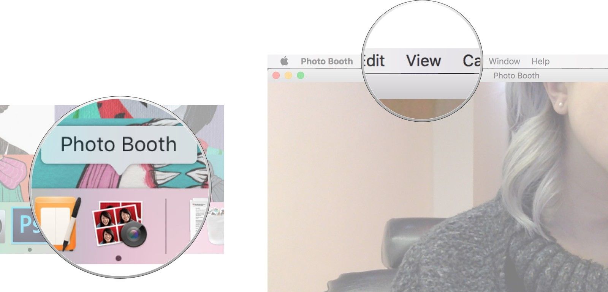
Task: Open the Window menu
Action: pyautogui.click(x=504, y=61)
